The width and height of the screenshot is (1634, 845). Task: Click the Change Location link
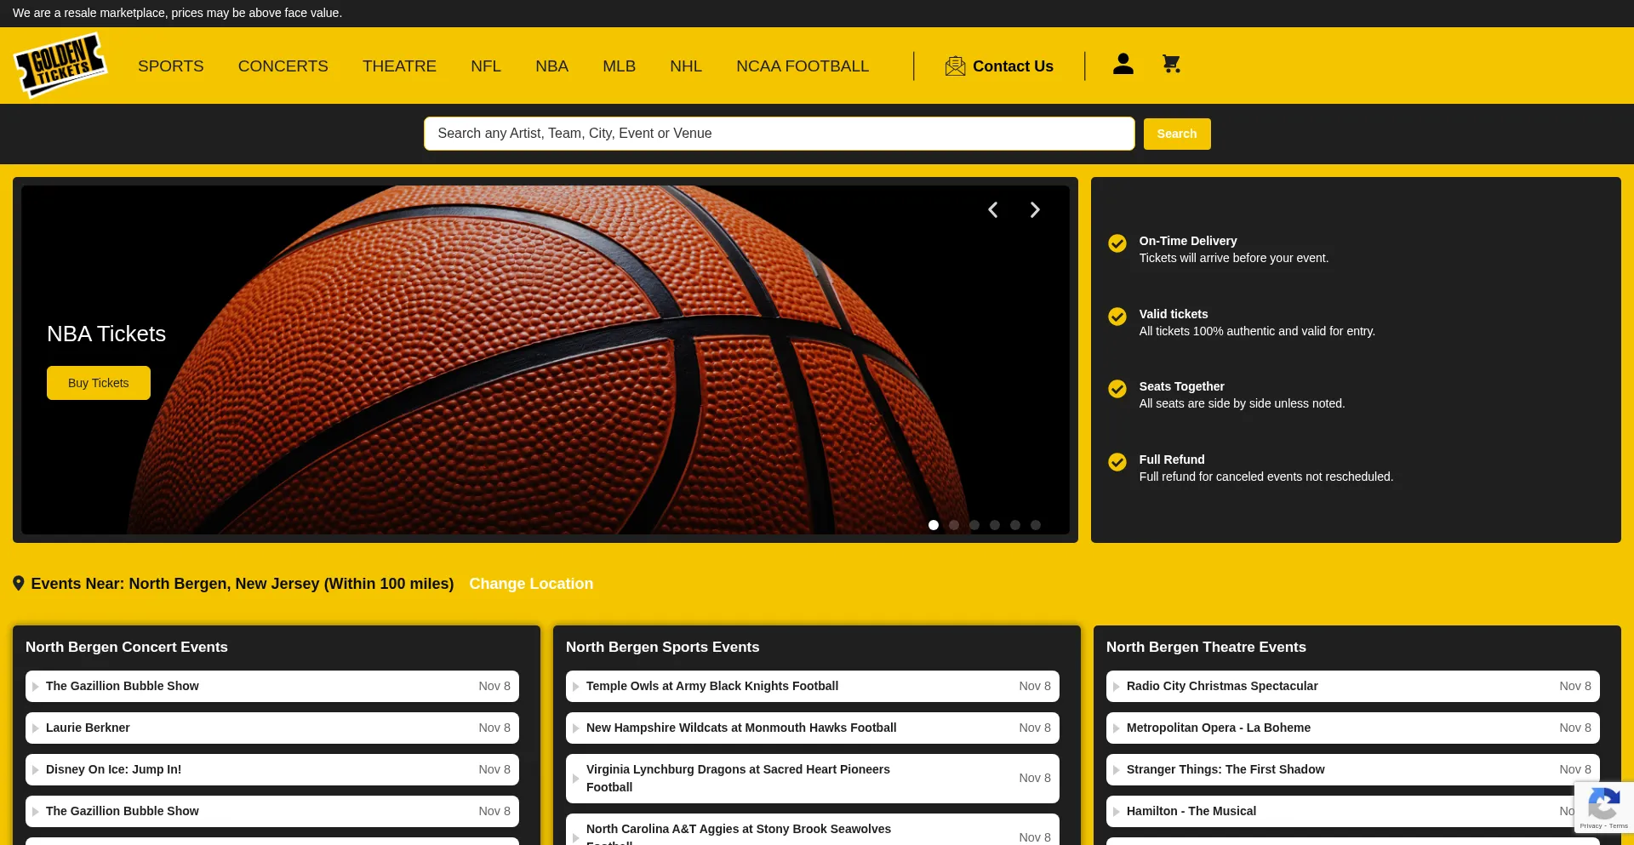click(x=531, y=584)
